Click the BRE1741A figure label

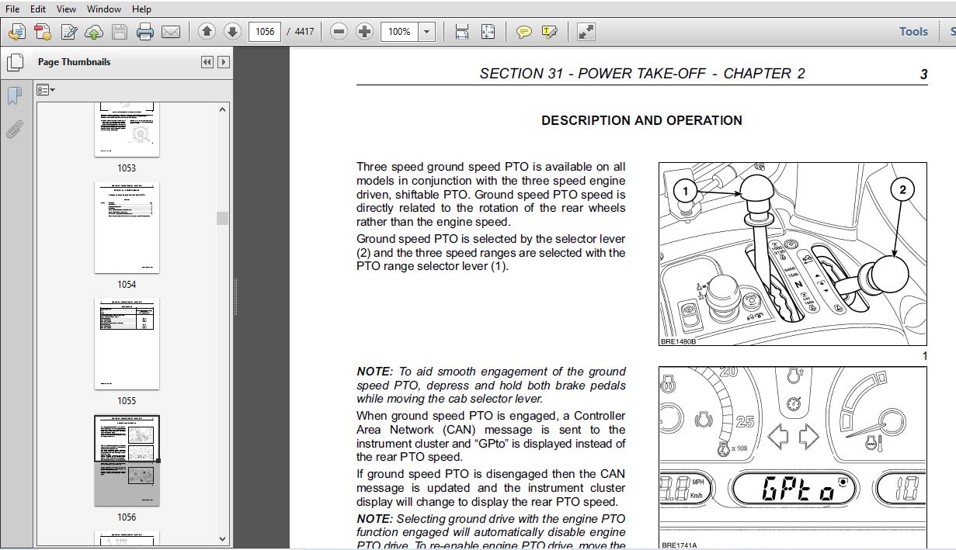[678, 546]
